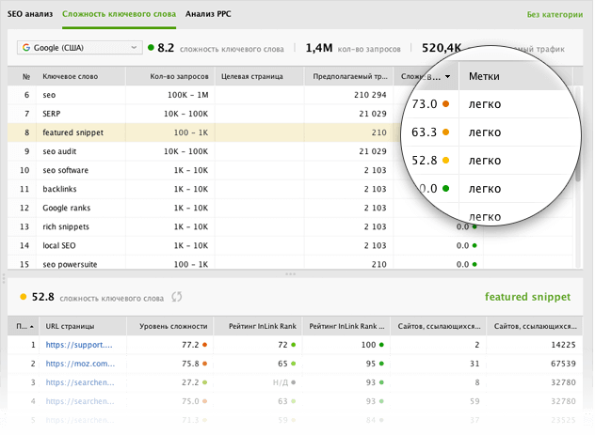Screen dimensions: 595x435
Task: Click the 100K – 1M search volume cell
Action: [188, 95]
